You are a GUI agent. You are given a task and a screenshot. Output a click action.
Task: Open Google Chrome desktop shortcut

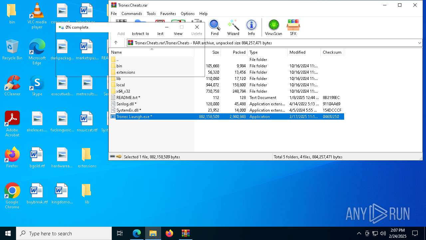(12, 196)
